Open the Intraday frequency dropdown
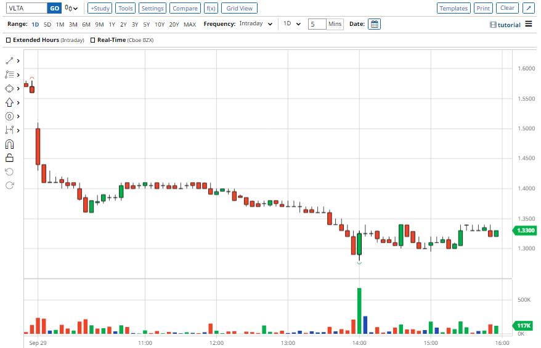Screen dimensions: 541x348 pyautogui.click(x=256, y=24)
